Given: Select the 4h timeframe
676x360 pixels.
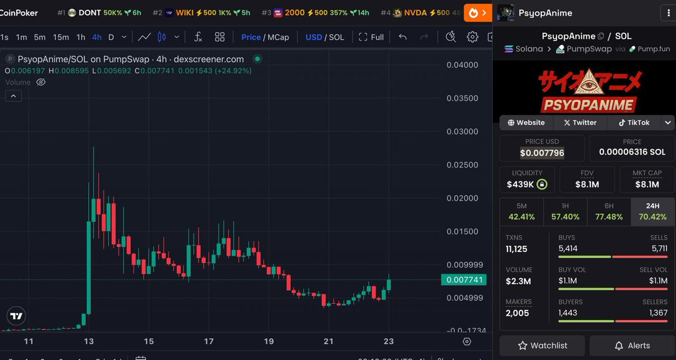Looking at the screenshot, I should (x=97, y=38).
